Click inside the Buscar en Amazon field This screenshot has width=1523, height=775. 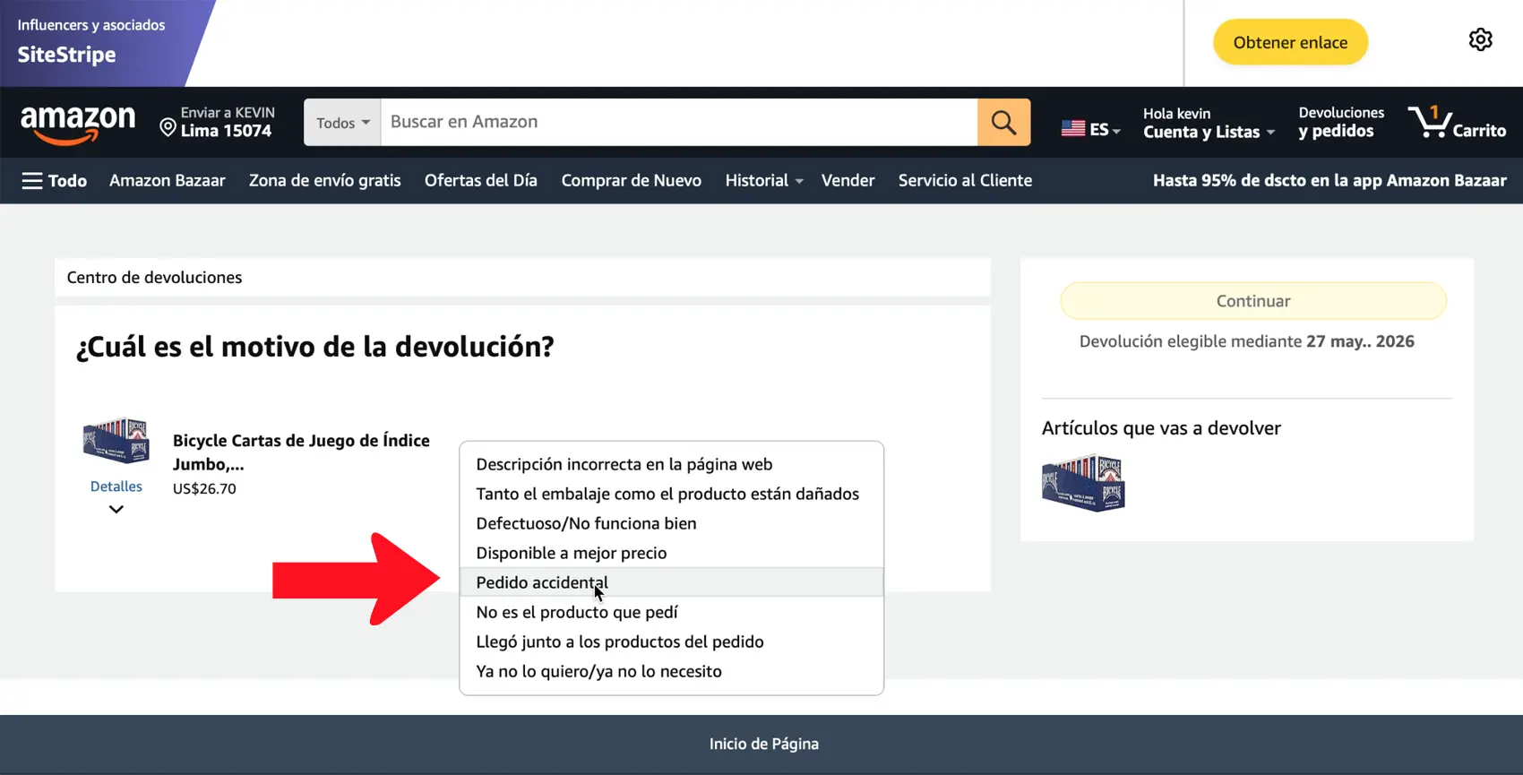[x=679, y=122]
